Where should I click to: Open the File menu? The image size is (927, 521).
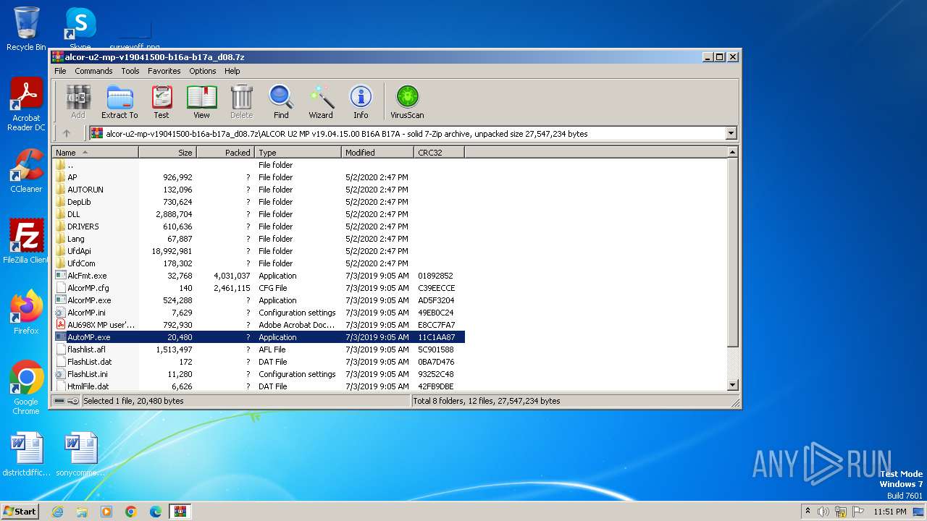(x=60, y=71)
